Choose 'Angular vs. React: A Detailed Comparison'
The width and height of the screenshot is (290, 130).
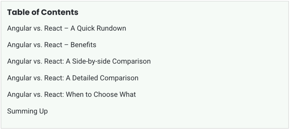click(x=73, y=78)
